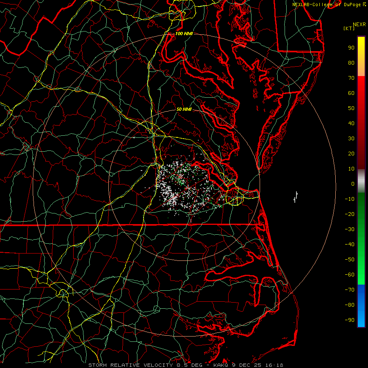Click the NEXLAB-College of DuPage title text
368x368 pixels.
(x=327, y=4)
